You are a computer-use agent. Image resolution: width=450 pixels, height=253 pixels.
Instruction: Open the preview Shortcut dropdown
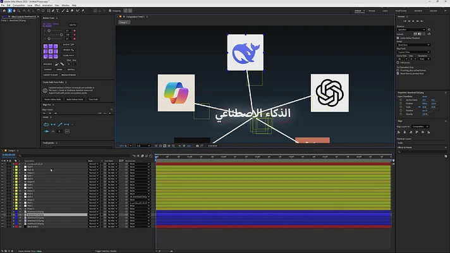point(411,30)
